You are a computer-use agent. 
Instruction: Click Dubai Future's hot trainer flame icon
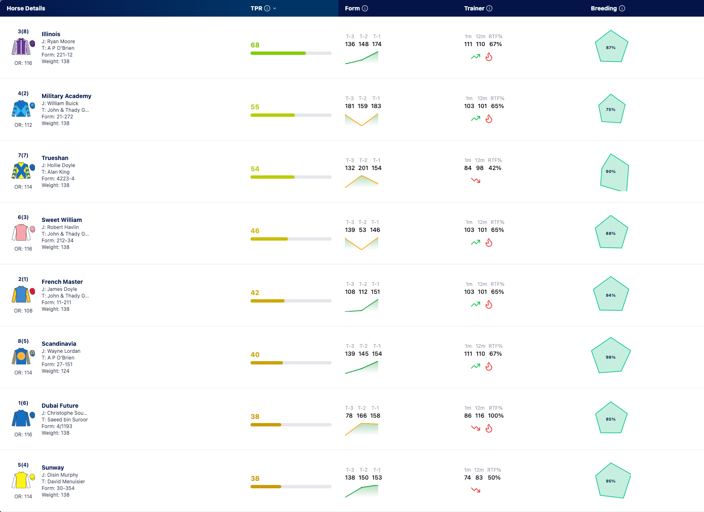tap(489, 428)
